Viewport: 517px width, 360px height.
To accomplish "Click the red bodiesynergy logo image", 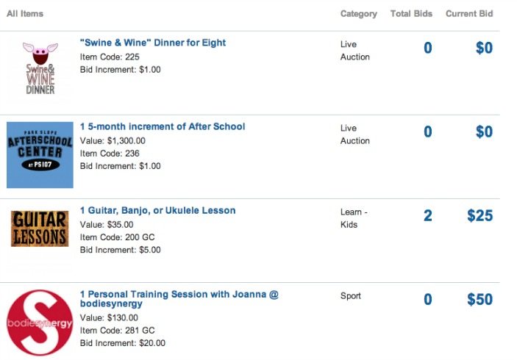I will [40, 322].
